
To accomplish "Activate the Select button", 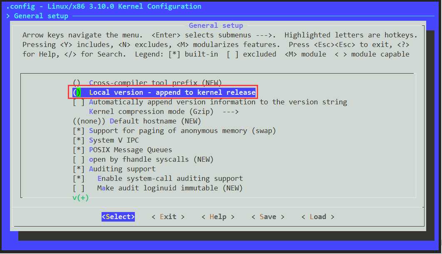I will coord(118,217).
